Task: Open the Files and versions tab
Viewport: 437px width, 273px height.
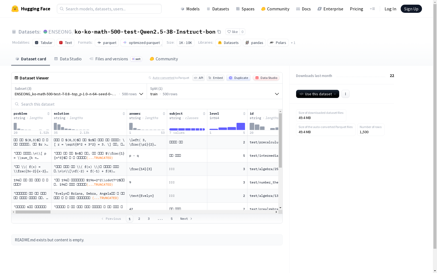Action: click(x=116, y=59)
